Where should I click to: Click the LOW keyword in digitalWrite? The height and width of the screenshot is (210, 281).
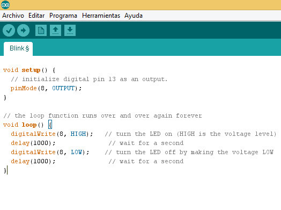pyautogui.click(x=76, y=152)
